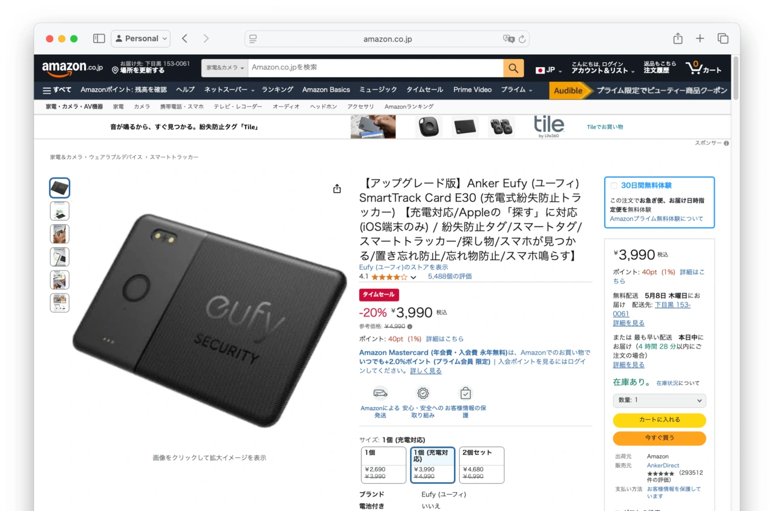The image size is (774, 511).
Task: Reload the page
Action: [x=522, y=39]
